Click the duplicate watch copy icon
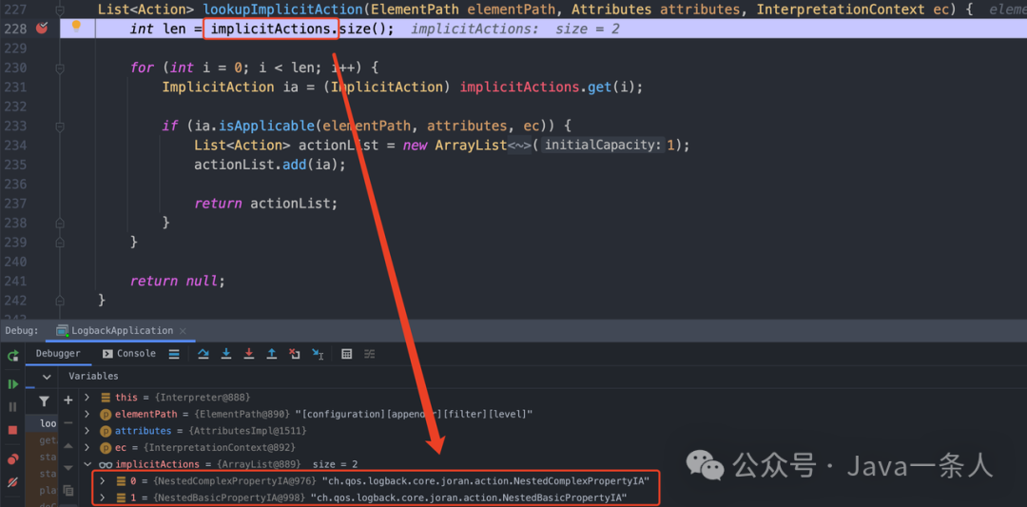The height and width of the screenshot is (507, 1027). point(68,489)
